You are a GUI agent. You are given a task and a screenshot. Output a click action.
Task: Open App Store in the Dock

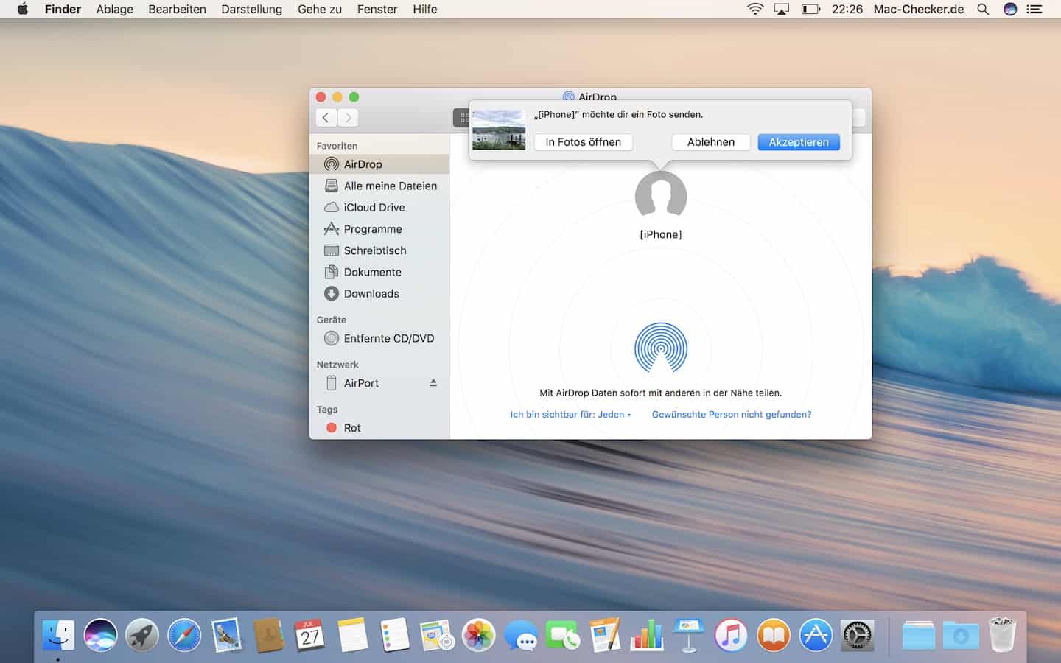[816, 635]
